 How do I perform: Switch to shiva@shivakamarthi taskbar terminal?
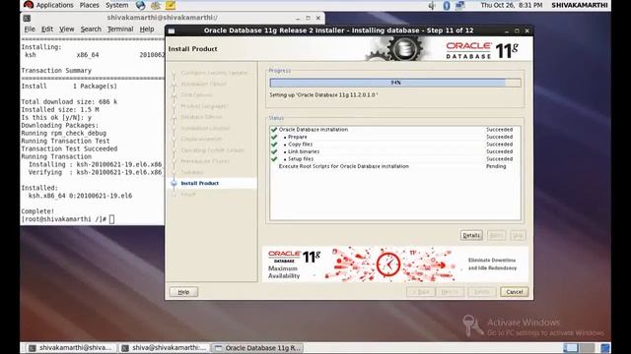165,348
